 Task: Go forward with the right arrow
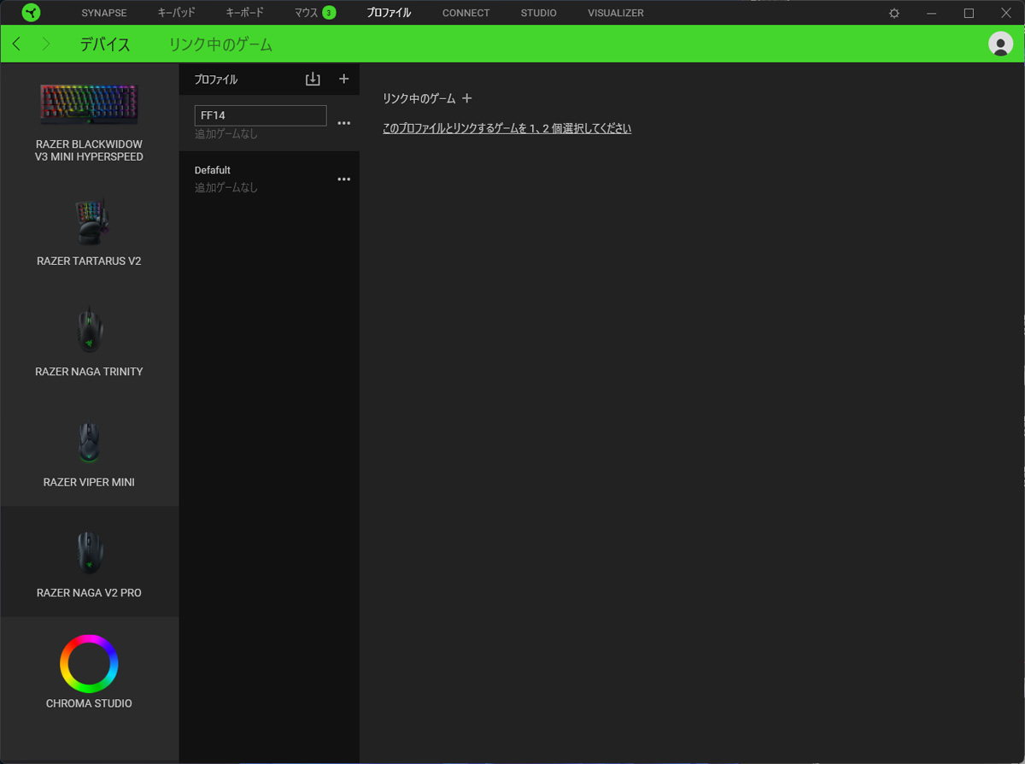tap(46, 44)
